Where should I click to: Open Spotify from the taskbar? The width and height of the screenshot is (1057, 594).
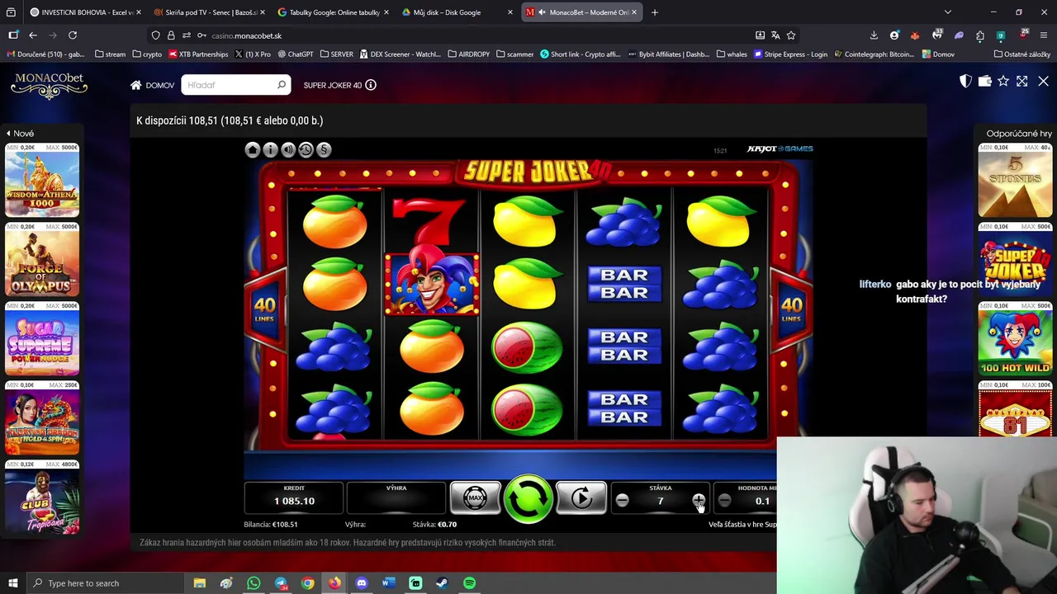tap(469, 583)
